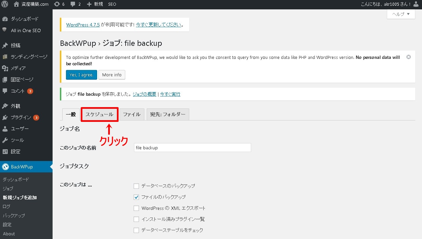Screen dimensions: 422x239
Task: Switch to the ファイル tab
Action: click(x=132, y=114)
